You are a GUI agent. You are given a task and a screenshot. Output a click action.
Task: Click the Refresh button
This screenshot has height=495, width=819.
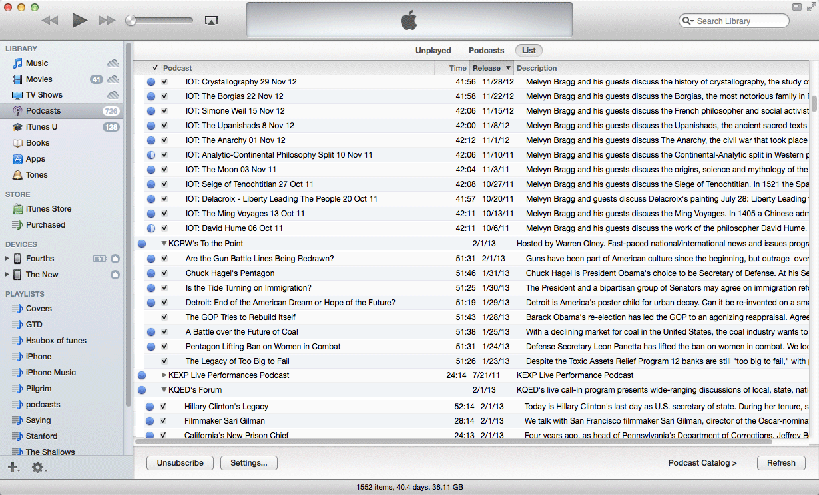[781, 463]
